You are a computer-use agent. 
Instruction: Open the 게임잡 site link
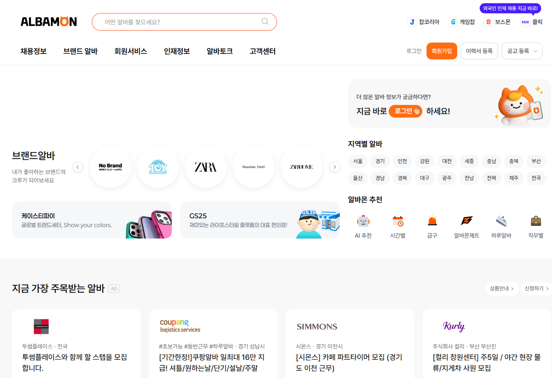click(x=461, y=22)
